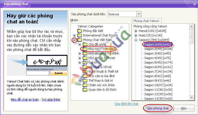Click the Vào phòng chat button
Viewport: 198px width, 115px height.
pyautogui.click(x=158, y=108)
